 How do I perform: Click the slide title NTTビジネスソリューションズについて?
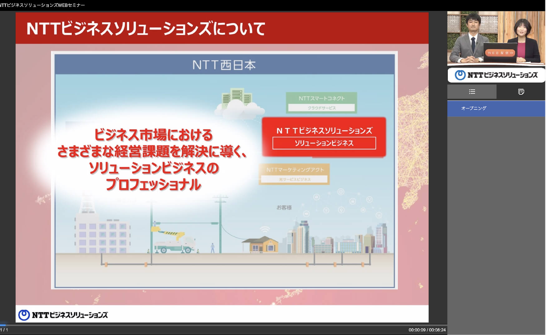pos(146,29)
